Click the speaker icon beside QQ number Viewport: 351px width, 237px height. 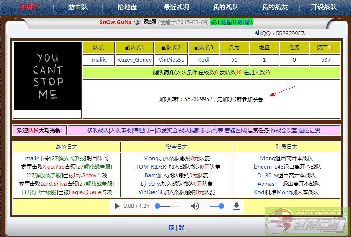(x=258, y=33)
